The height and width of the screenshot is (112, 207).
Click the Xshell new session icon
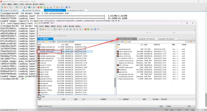(x=2, y=7)
